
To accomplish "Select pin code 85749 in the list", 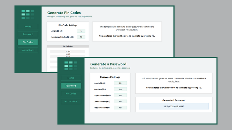I will tap(68, 51).
